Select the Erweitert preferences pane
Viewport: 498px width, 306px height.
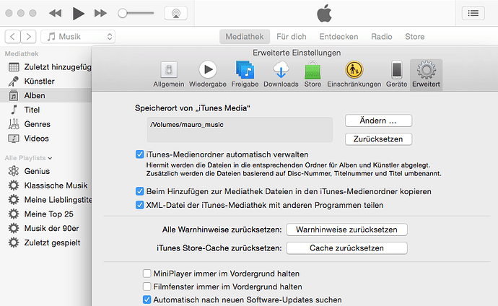click(x=427, y=74)
